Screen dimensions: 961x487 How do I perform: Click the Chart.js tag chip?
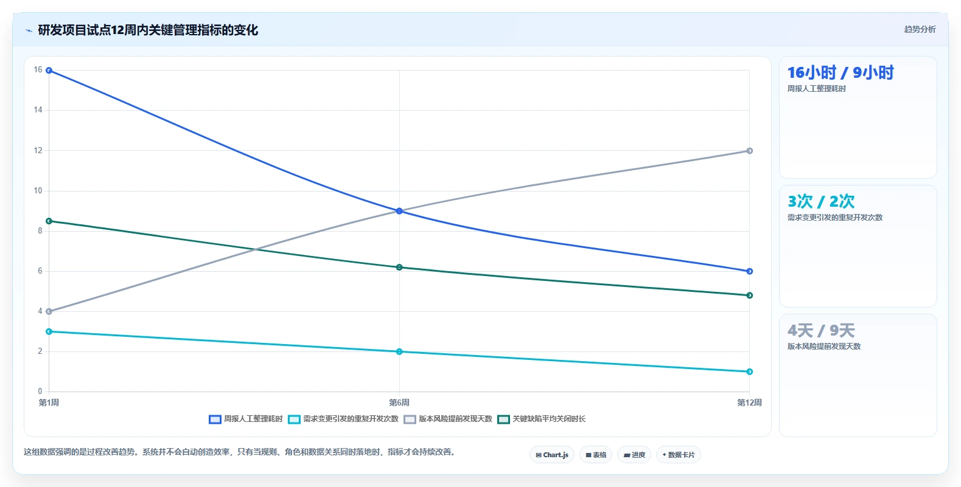552,455
